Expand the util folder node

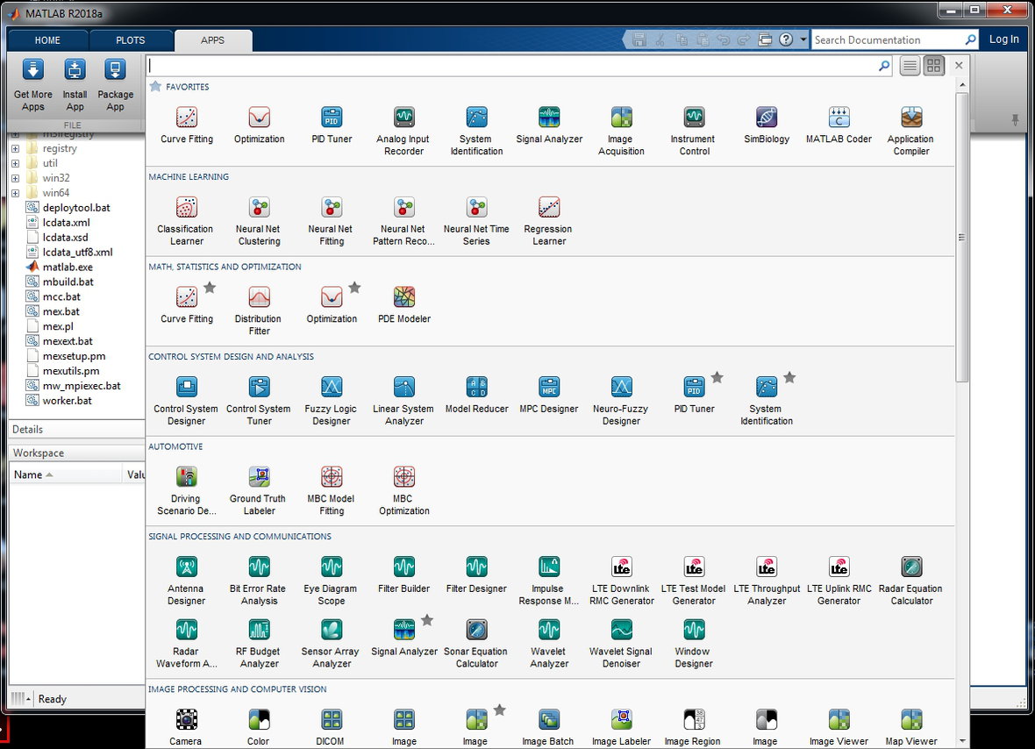15,163
